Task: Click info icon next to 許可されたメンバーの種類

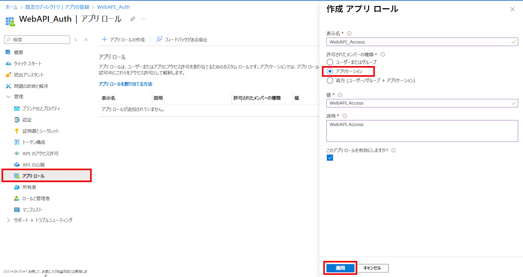Action: (383, 54)
